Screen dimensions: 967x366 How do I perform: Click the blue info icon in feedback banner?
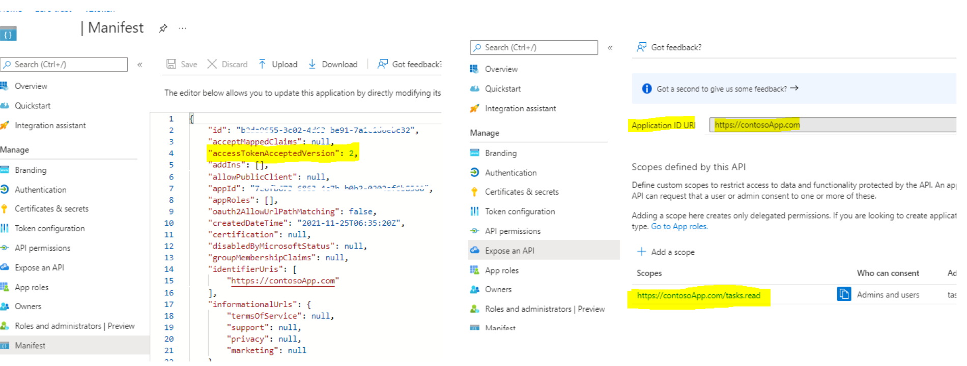pos(647,89)
